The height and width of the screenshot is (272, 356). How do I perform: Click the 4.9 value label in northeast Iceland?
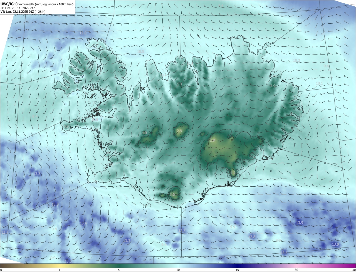coord(273,86)
